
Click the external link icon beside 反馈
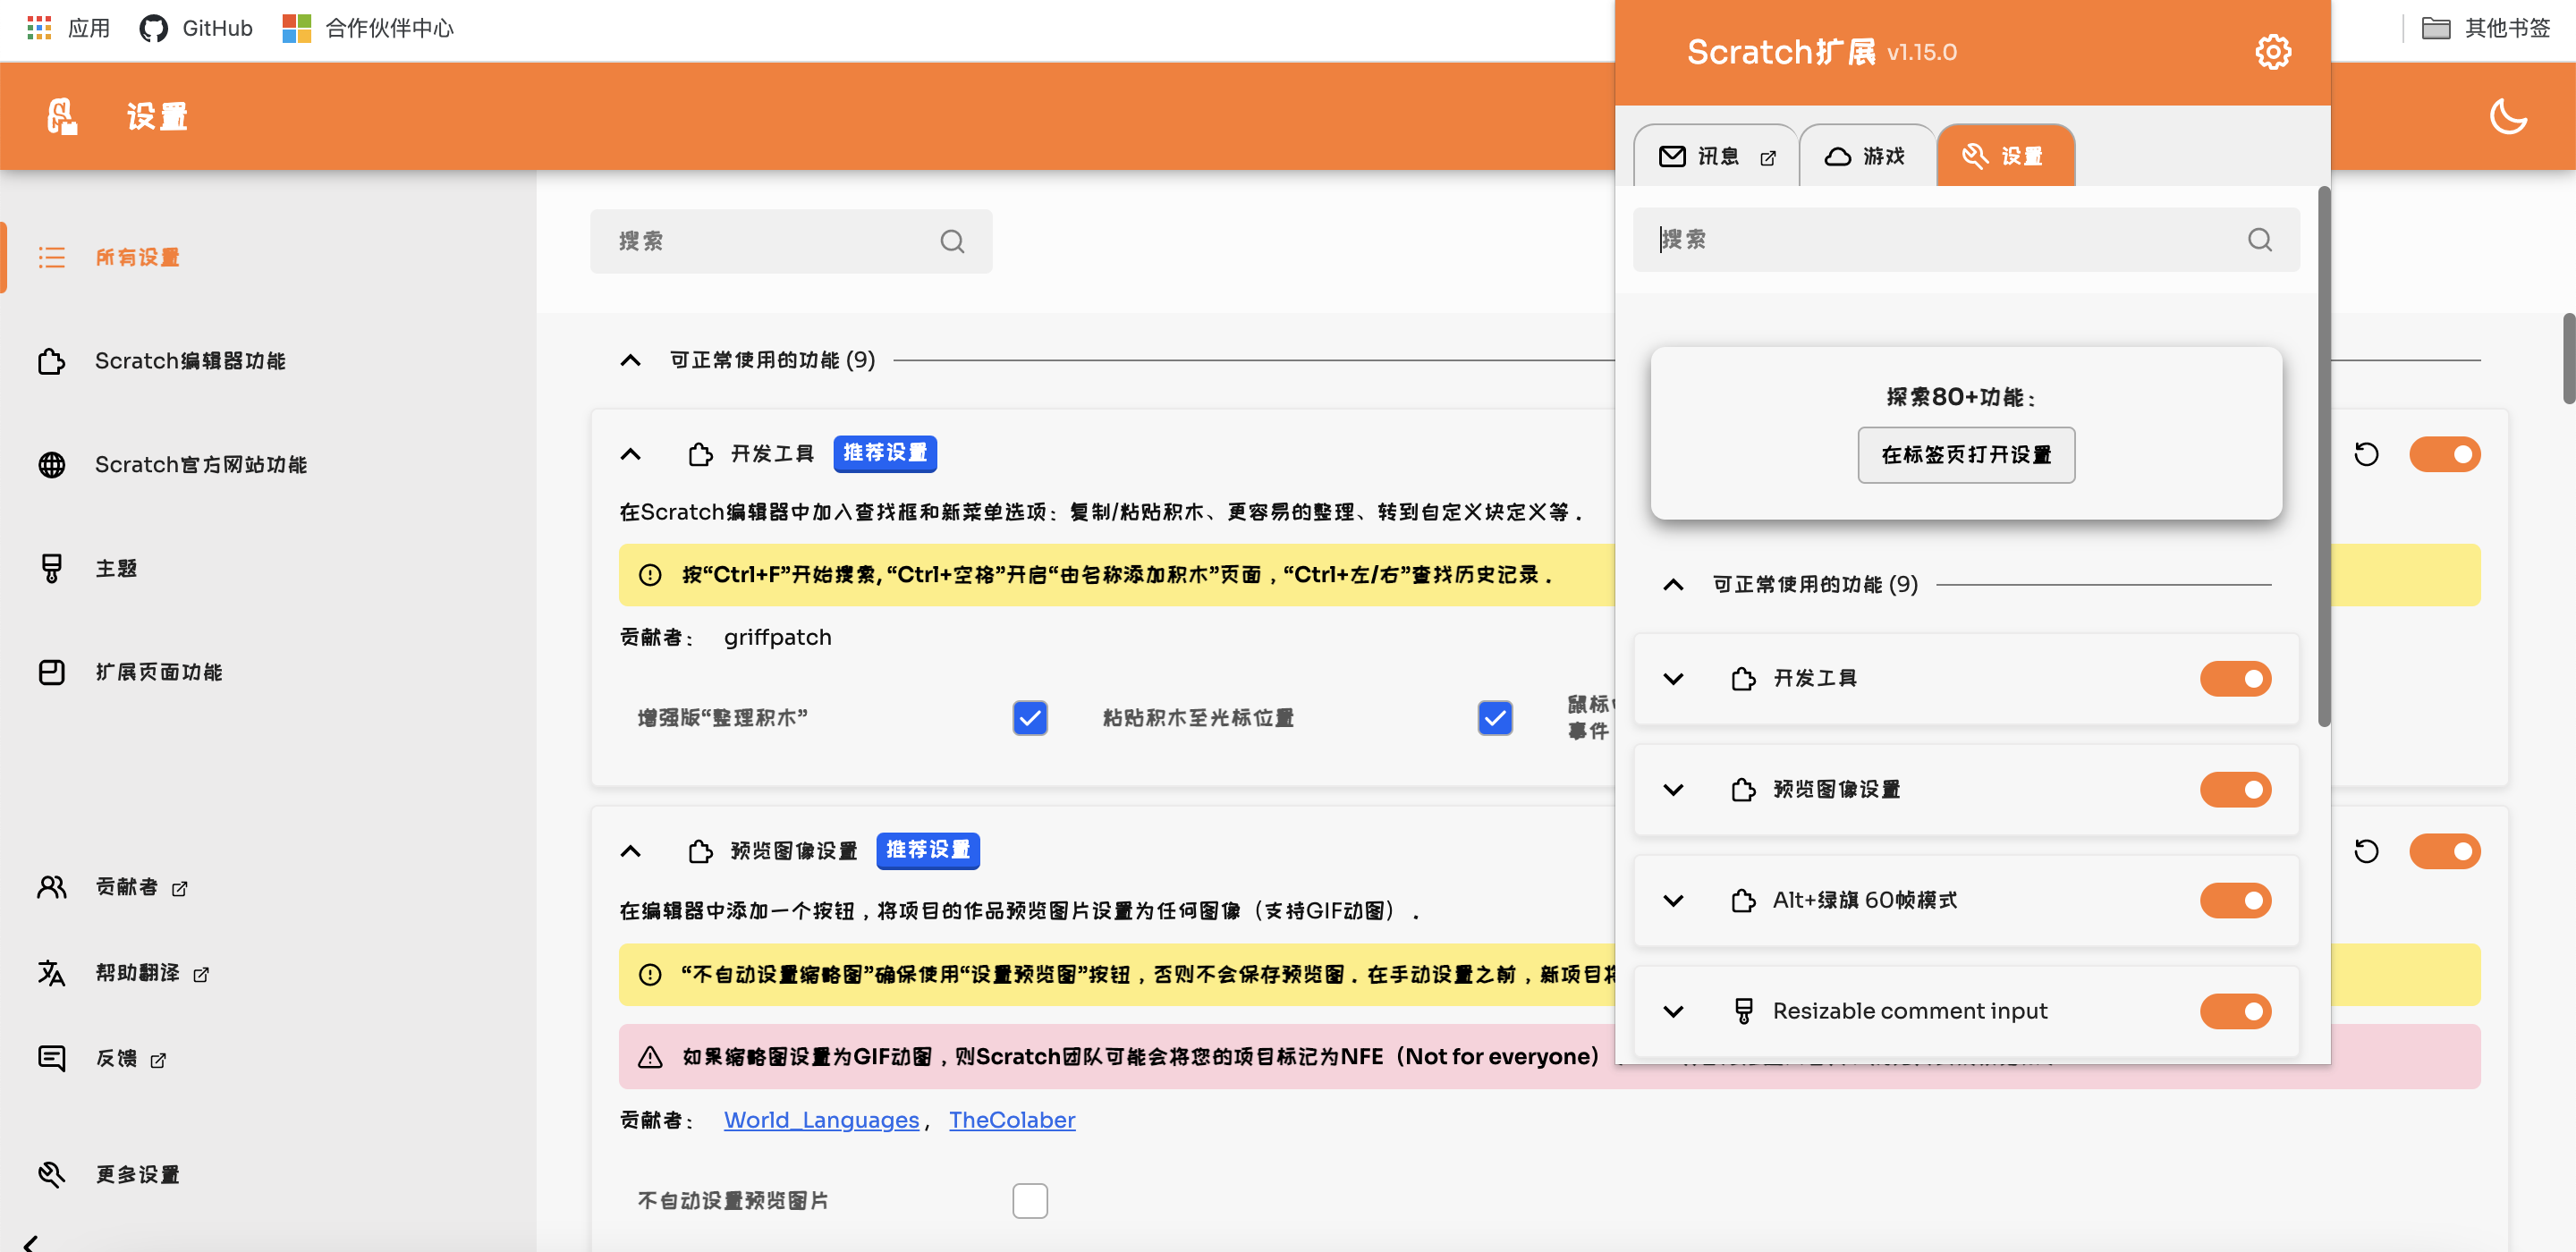[158, 1060]
